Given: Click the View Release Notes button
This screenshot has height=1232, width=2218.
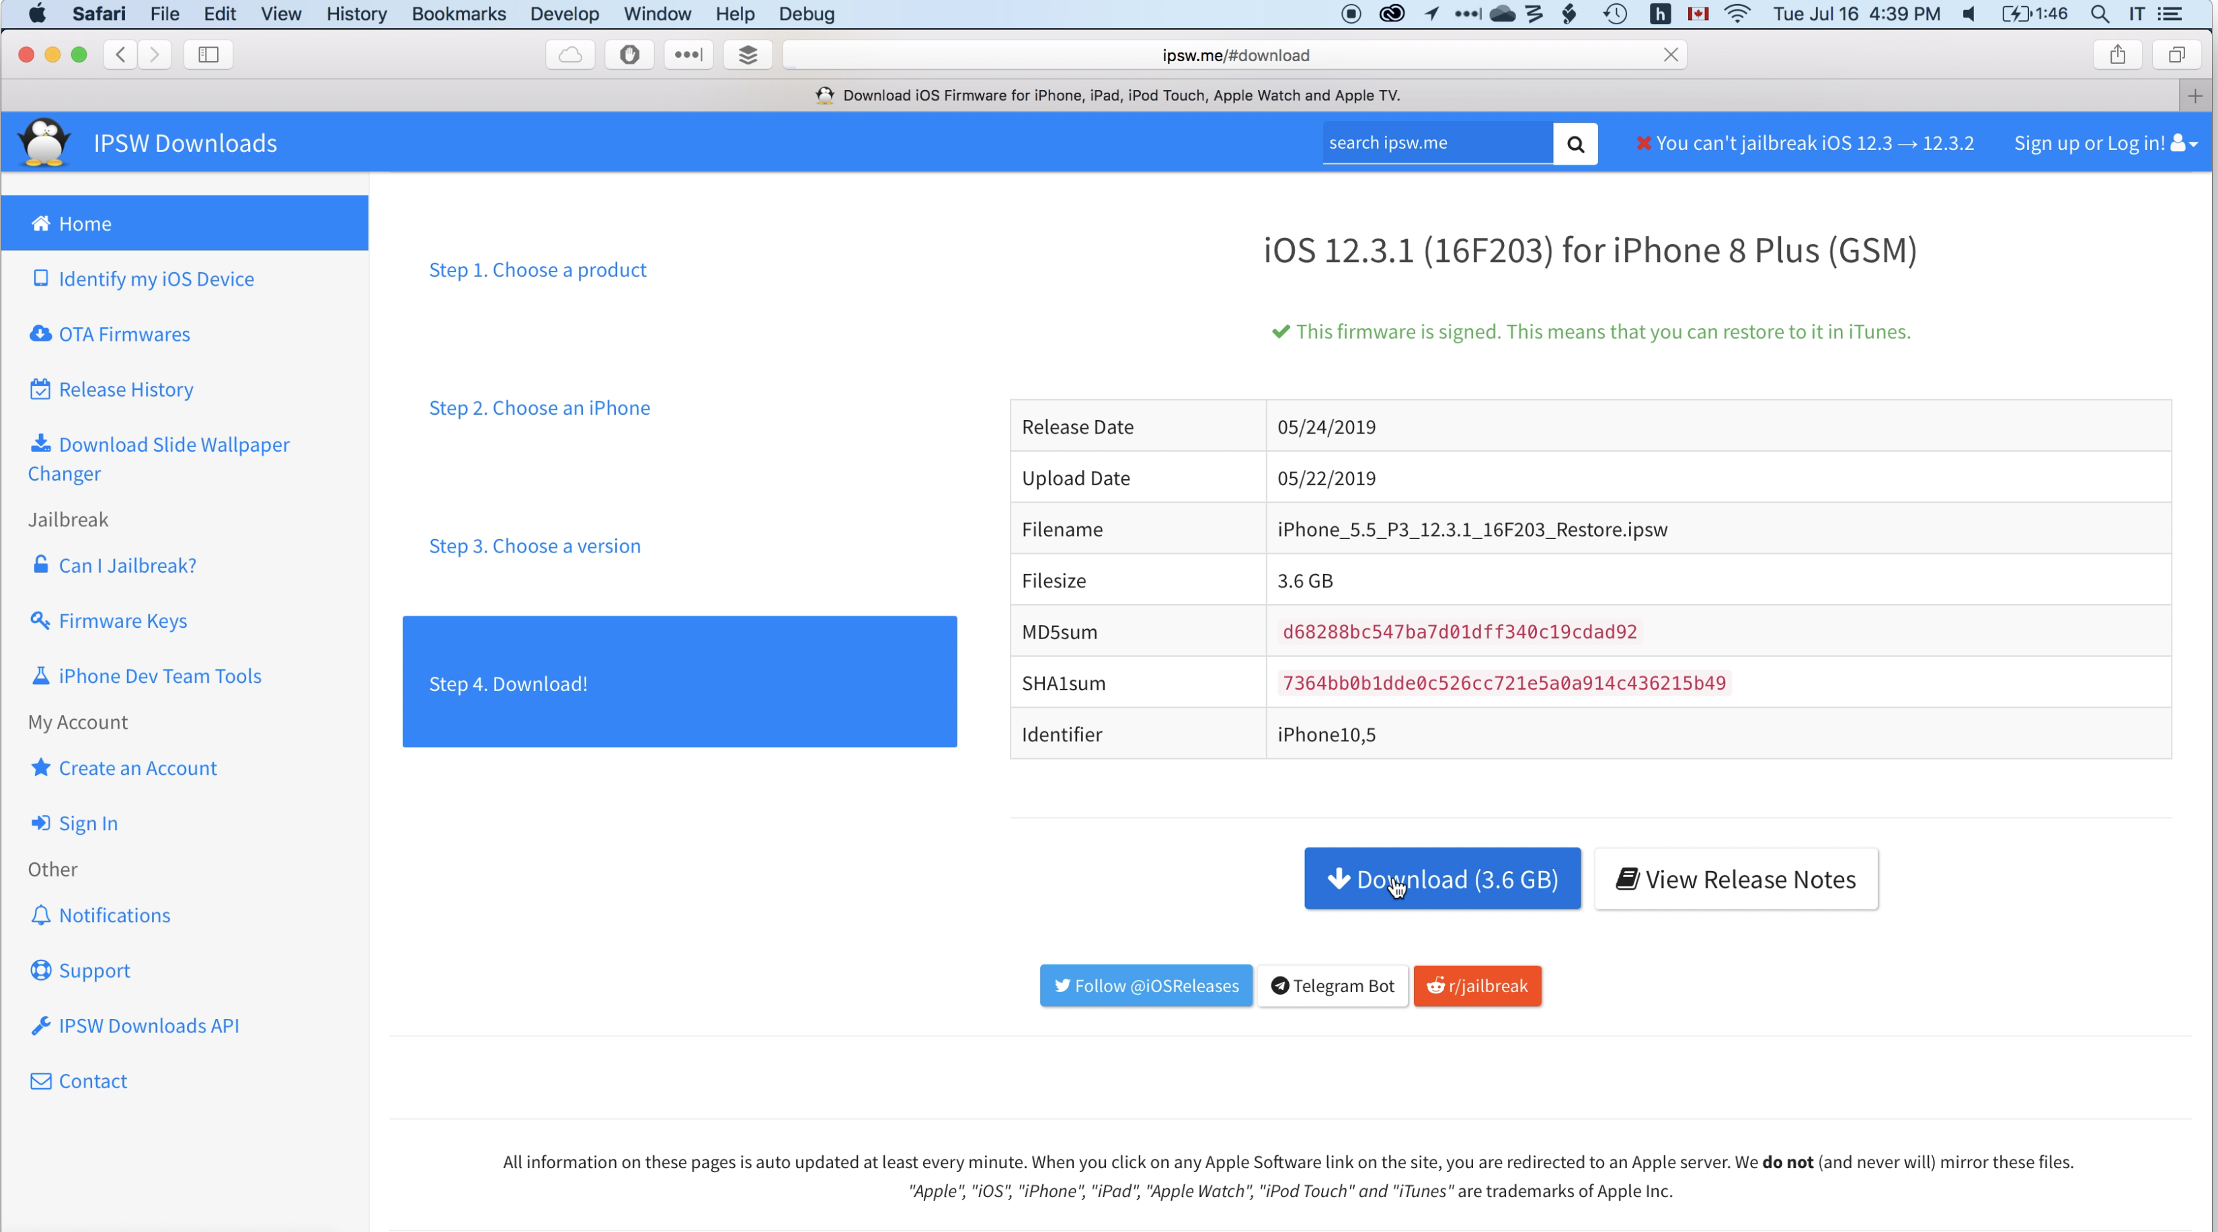Looking at the screenshot, I should [1736, 879].
